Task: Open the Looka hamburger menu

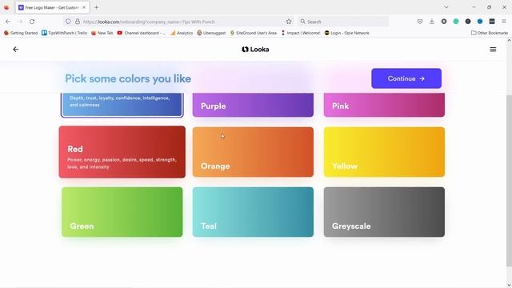Action: tap(493, 50)
